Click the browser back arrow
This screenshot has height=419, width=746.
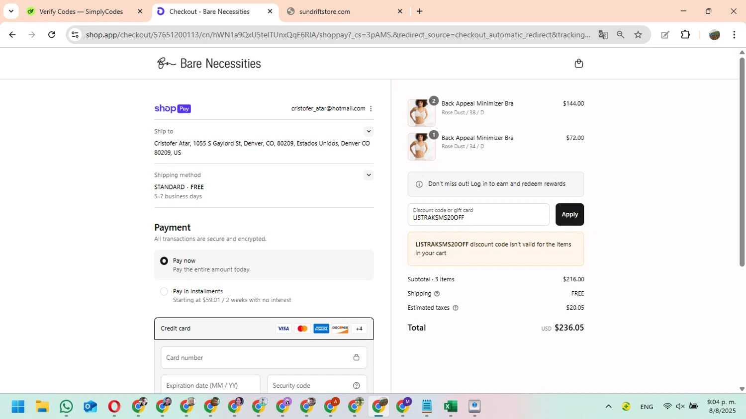click(x=12, y=35)
